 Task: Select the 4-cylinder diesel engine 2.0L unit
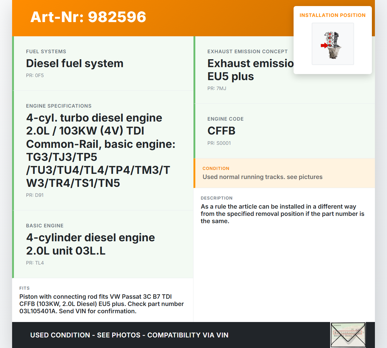(x=90, y=244)
